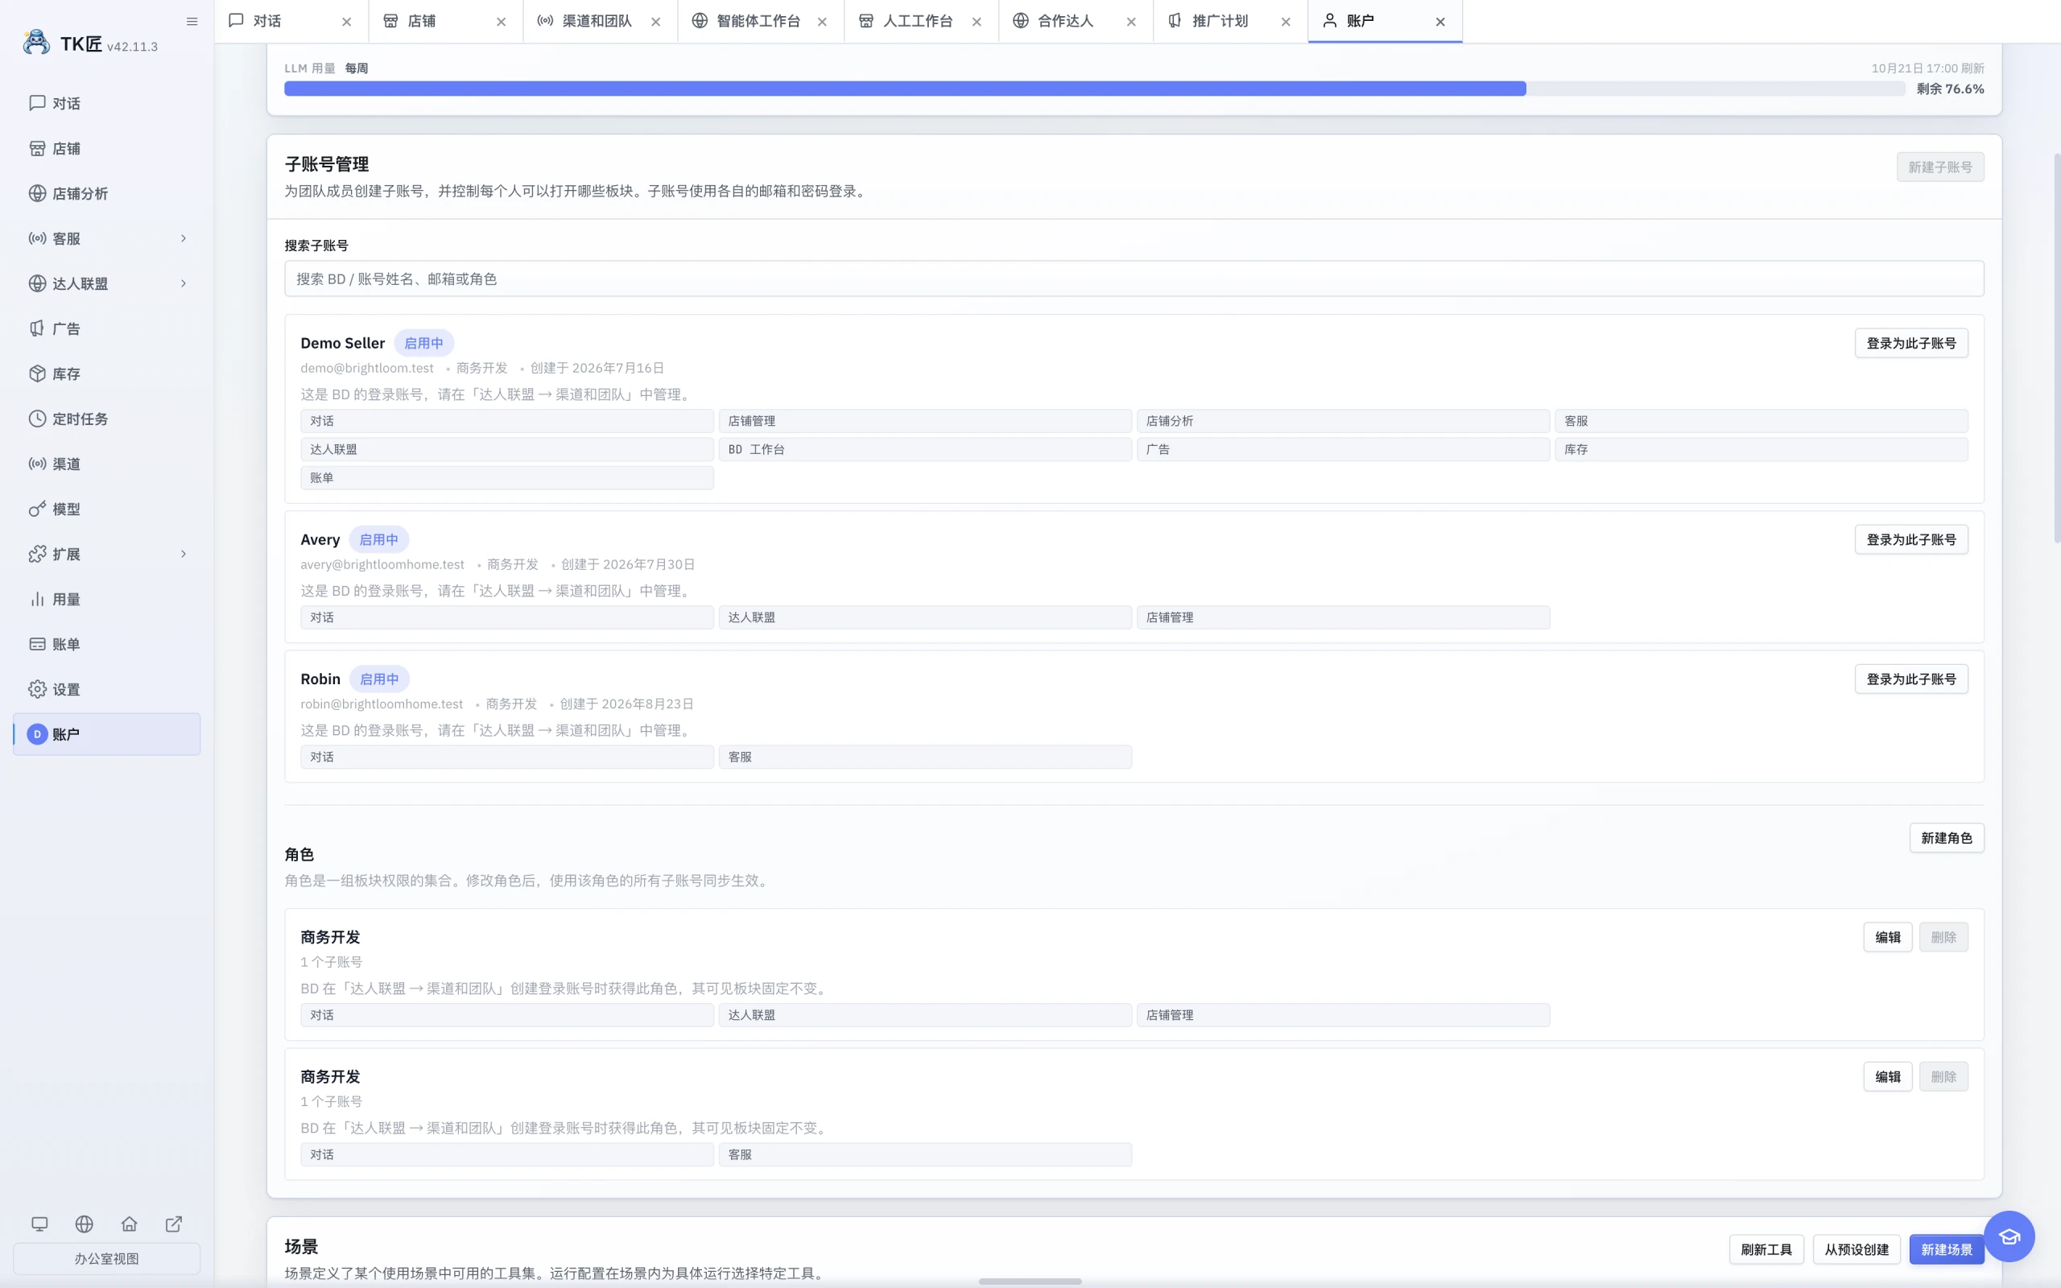Click the 从预设创建 button
The height and width of the screenshot is (1288, 2061).
pos(1856,1249)
